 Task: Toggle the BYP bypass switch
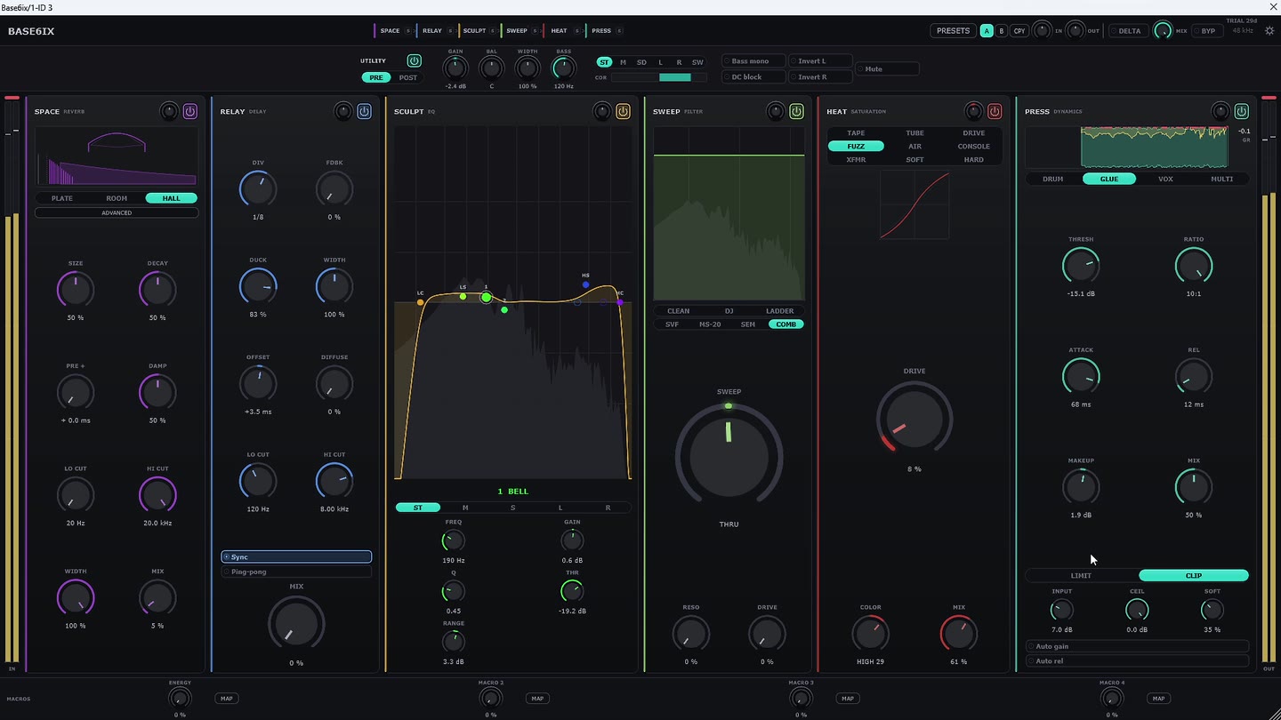[x=1205, y=30]
